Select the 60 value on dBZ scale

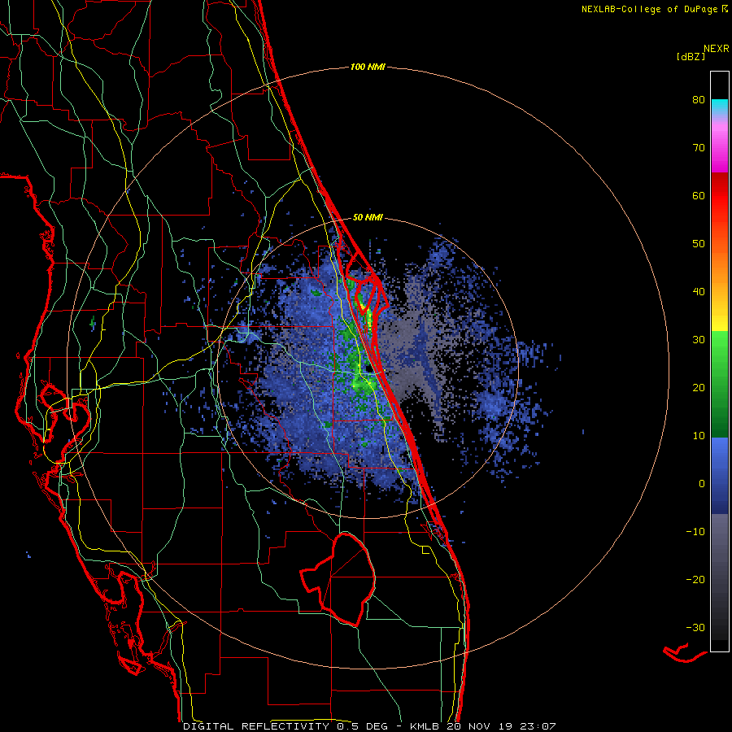699,195
